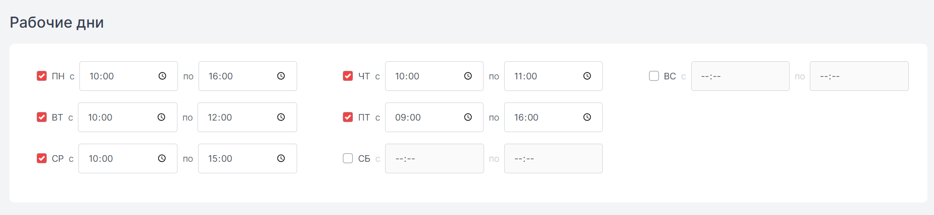This screenshot has width=934, height=215.
Task: Open clock picker for СР start time
Action: point(162,158)
